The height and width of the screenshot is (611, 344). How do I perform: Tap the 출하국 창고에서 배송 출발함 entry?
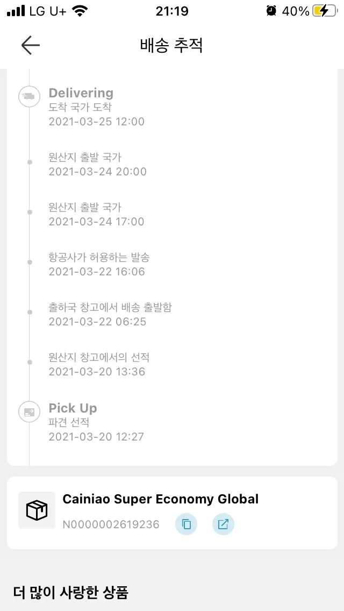pyautogui.click(x=110, y=308)
